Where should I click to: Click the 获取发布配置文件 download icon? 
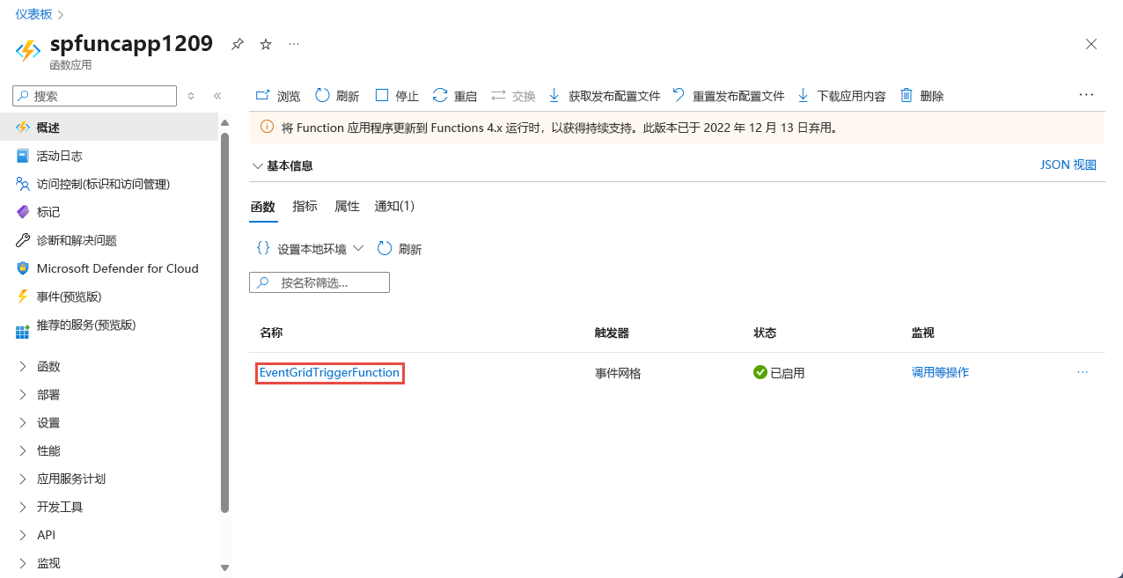tap(554, 96)
